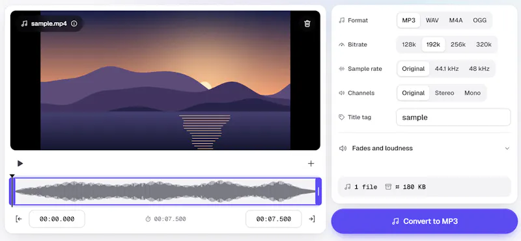
Task: Add another file with the plus icon
Action: 311,164
